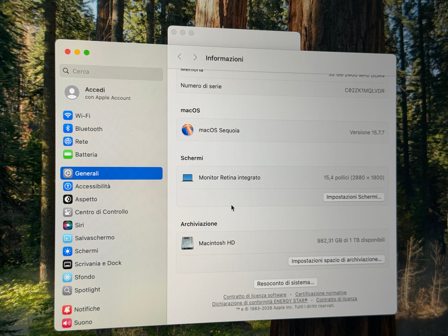Open Scrivania e Dock icon

click(67, 264)
